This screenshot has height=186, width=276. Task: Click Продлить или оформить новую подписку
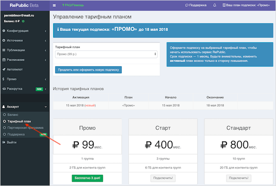click(x=88, y=70)
